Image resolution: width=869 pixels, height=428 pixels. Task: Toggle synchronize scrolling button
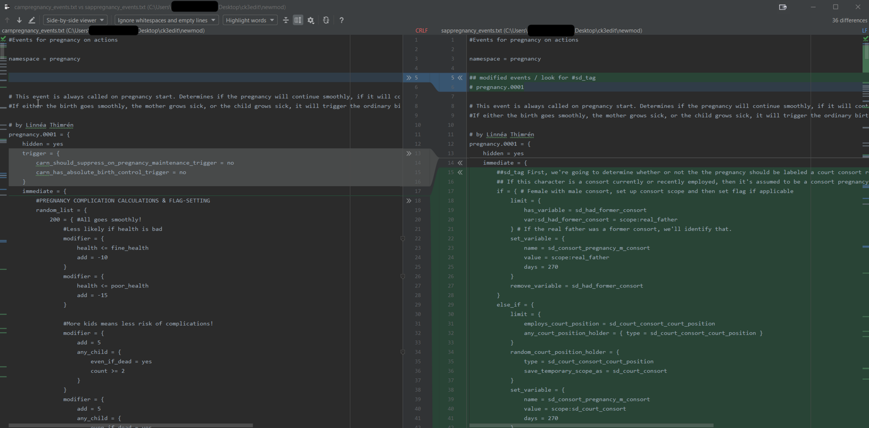pyautogui.click(x=298, y=20)
